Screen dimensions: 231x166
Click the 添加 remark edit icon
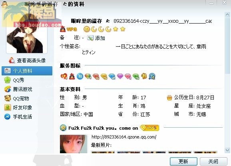pyautogui.click(x=90, y=38)
